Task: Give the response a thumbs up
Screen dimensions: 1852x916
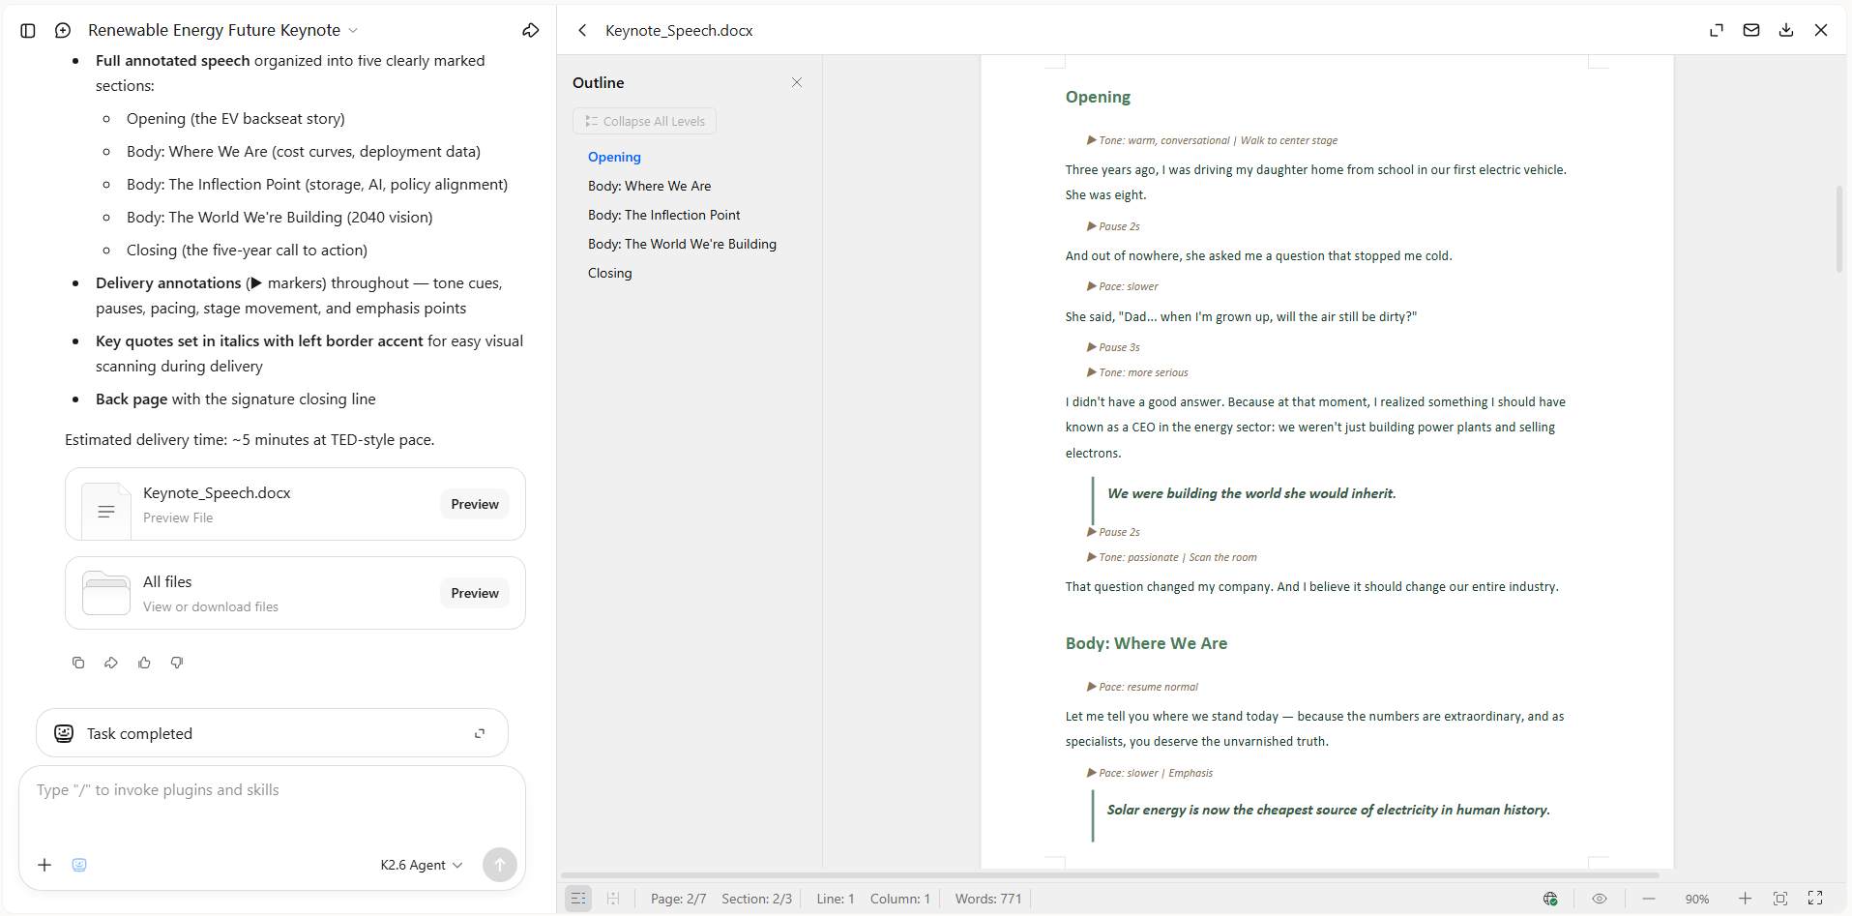Action: [144, 663]
